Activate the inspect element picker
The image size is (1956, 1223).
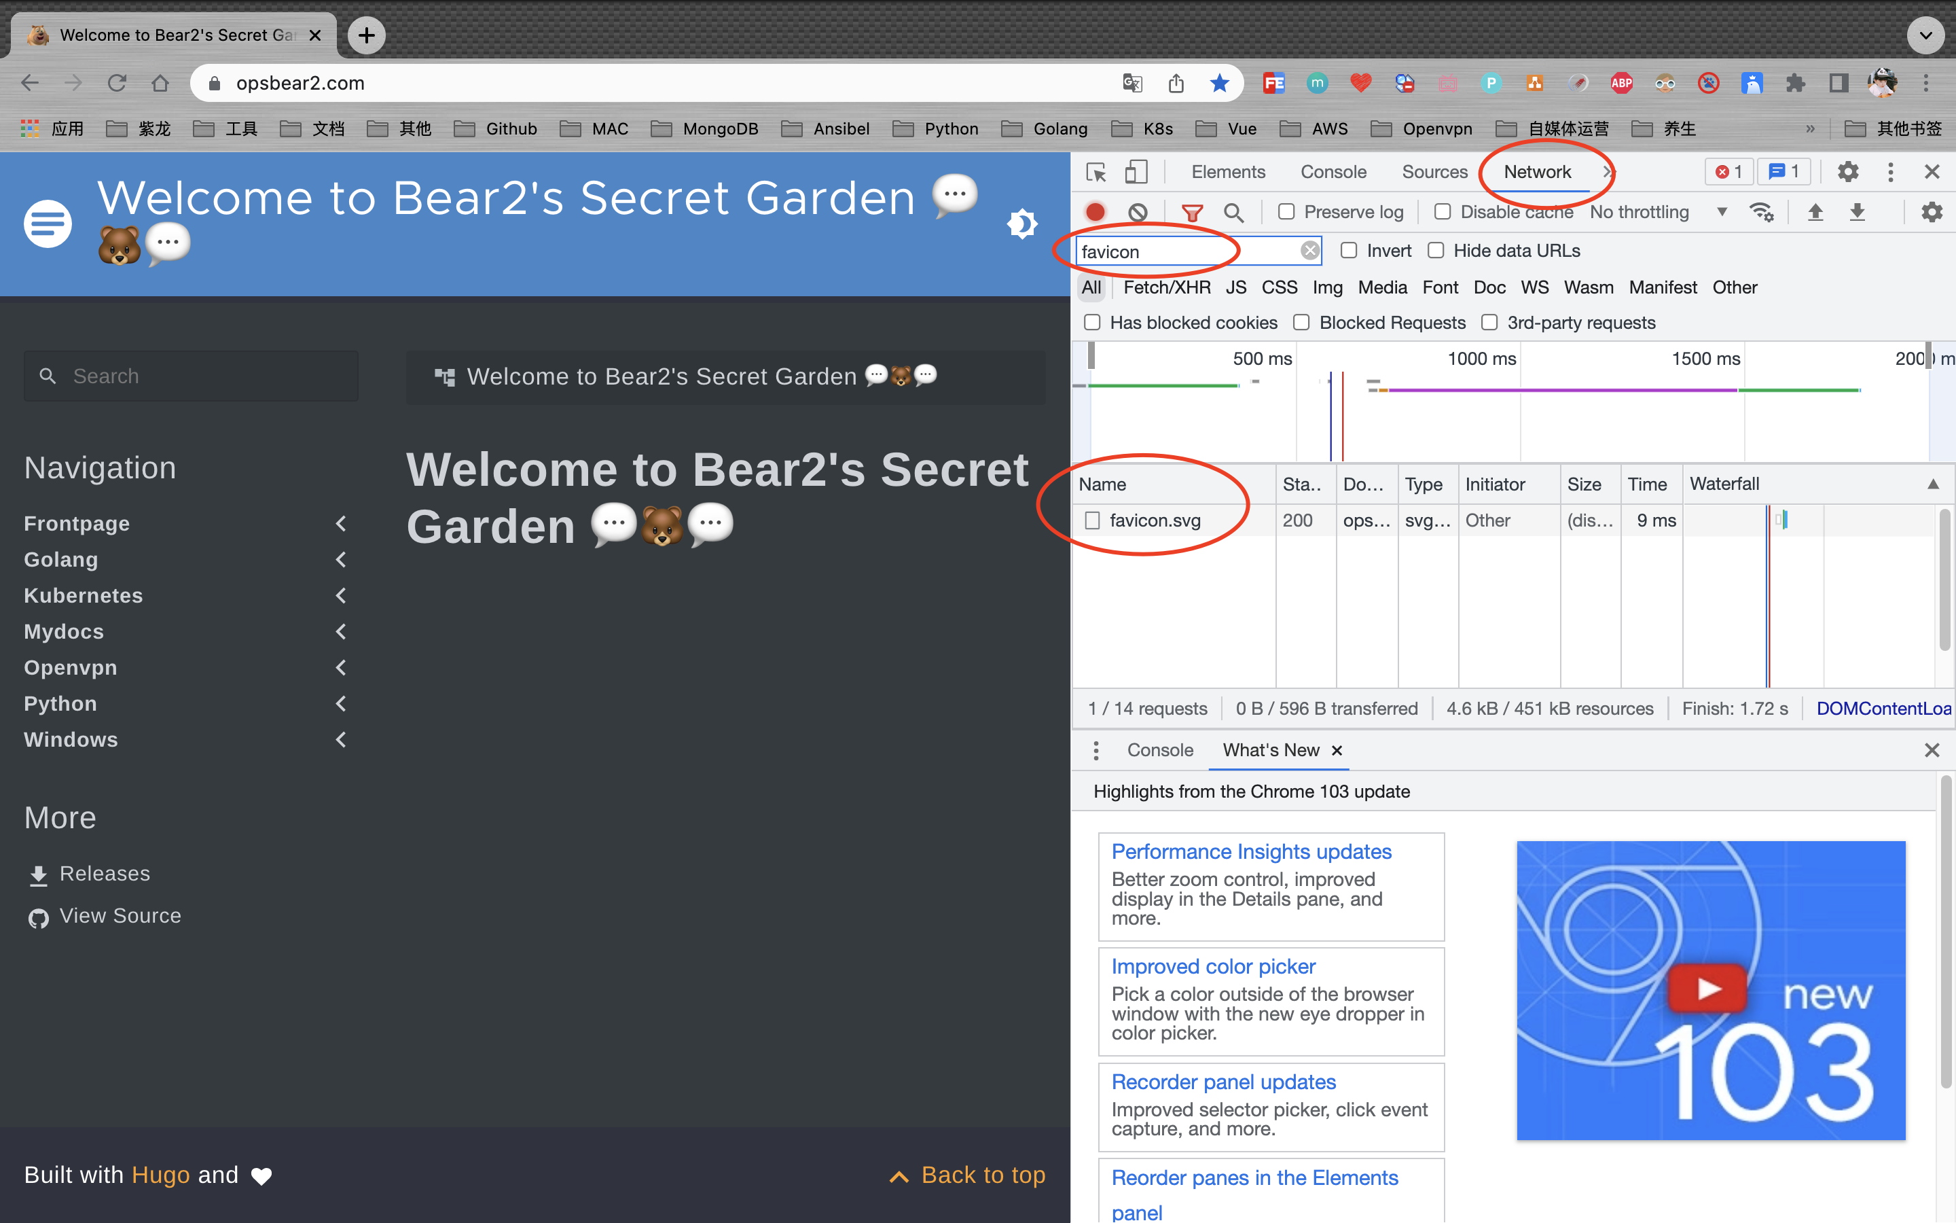tap(1096, 171)
